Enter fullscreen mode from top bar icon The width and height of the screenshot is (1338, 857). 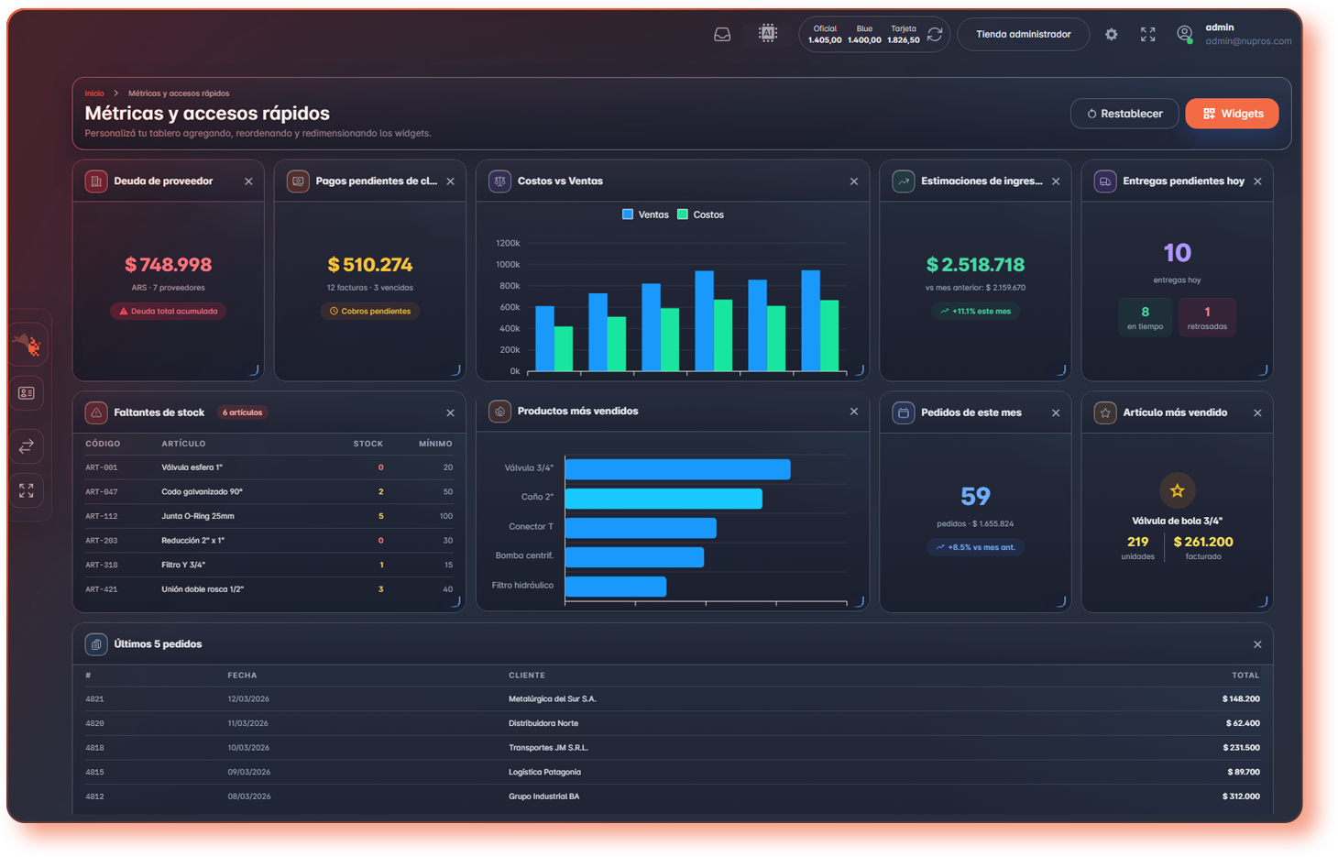[x=1147, y=35]
